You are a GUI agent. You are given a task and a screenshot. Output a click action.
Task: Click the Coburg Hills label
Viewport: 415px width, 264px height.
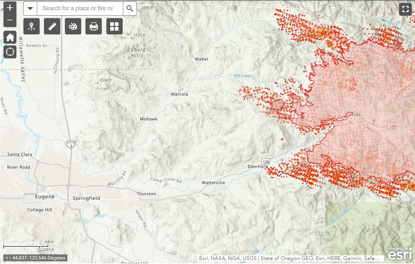click(x=136, y=53)
